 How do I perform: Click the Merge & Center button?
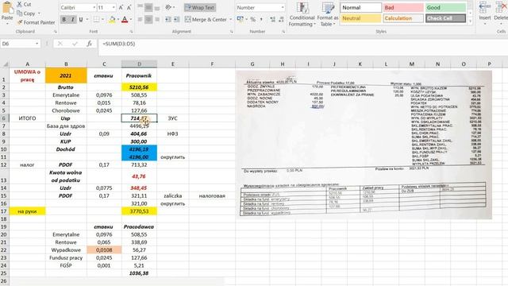[x=206, y=19]
